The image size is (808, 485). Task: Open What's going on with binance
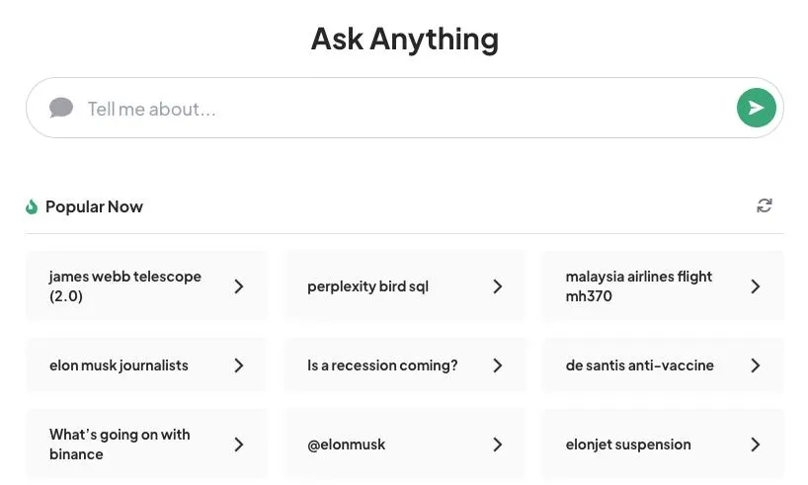coord(120,445)
